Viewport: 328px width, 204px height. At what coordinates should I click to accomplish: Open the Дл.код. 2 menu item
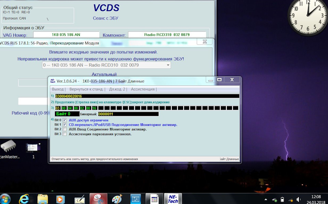click(117, 89)
